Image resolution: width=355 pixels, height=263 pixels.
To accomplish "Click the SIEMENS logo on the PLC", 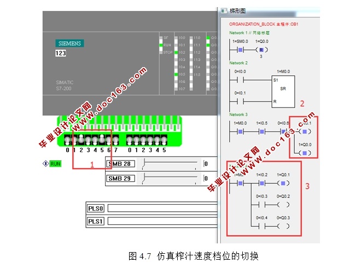I will tap(69, 43).
